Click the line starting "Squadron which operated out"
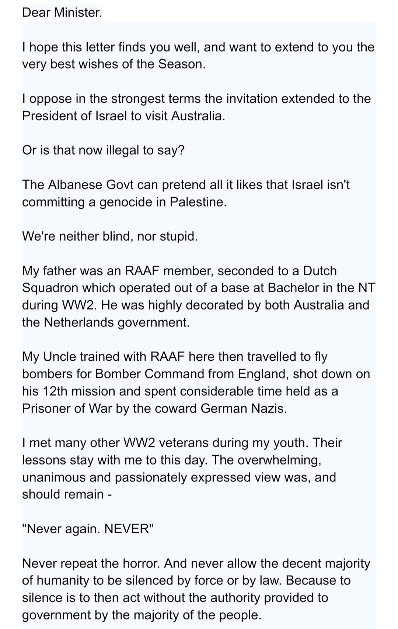Image resolution: width=398 pixels, height=629 pixels. pos(198,287)
